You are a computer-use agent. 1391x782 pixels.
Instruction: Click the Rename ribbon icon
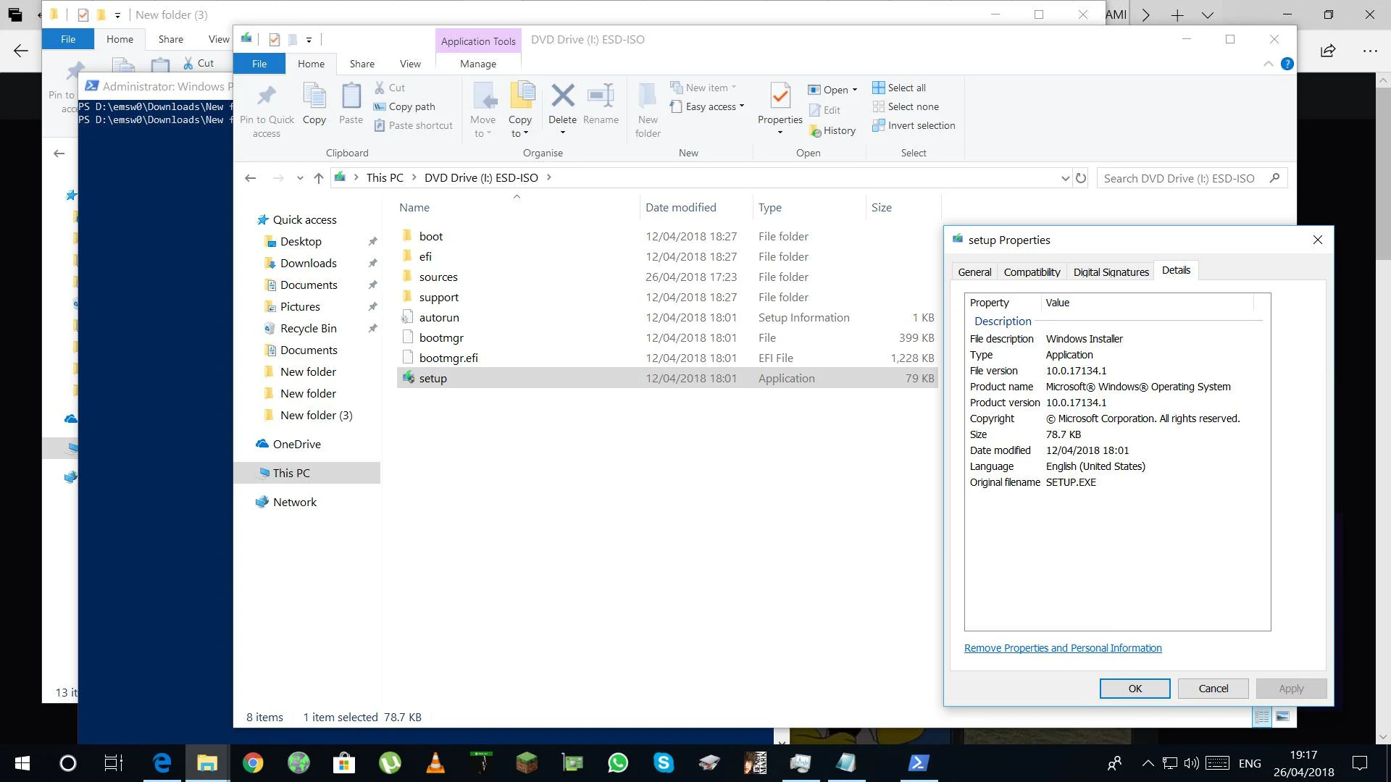click(x=601, y=95)
